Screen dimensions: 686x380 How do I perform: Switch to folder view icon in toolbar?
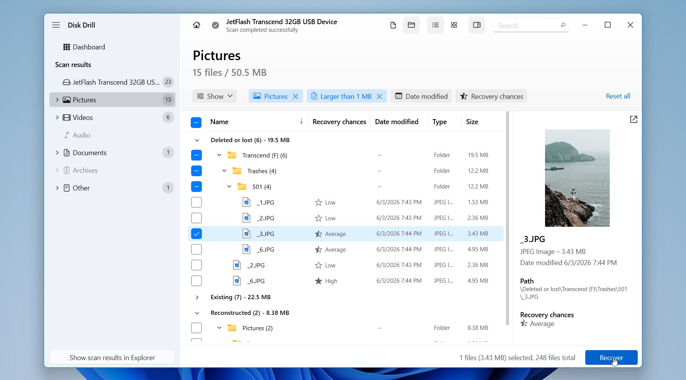[411, 25]
